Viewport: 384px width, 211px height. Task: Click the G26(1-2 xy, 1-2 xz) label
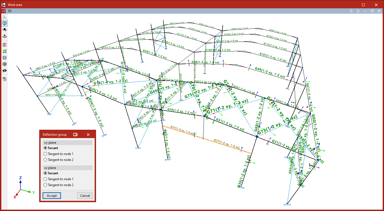(x=104, y=93)
